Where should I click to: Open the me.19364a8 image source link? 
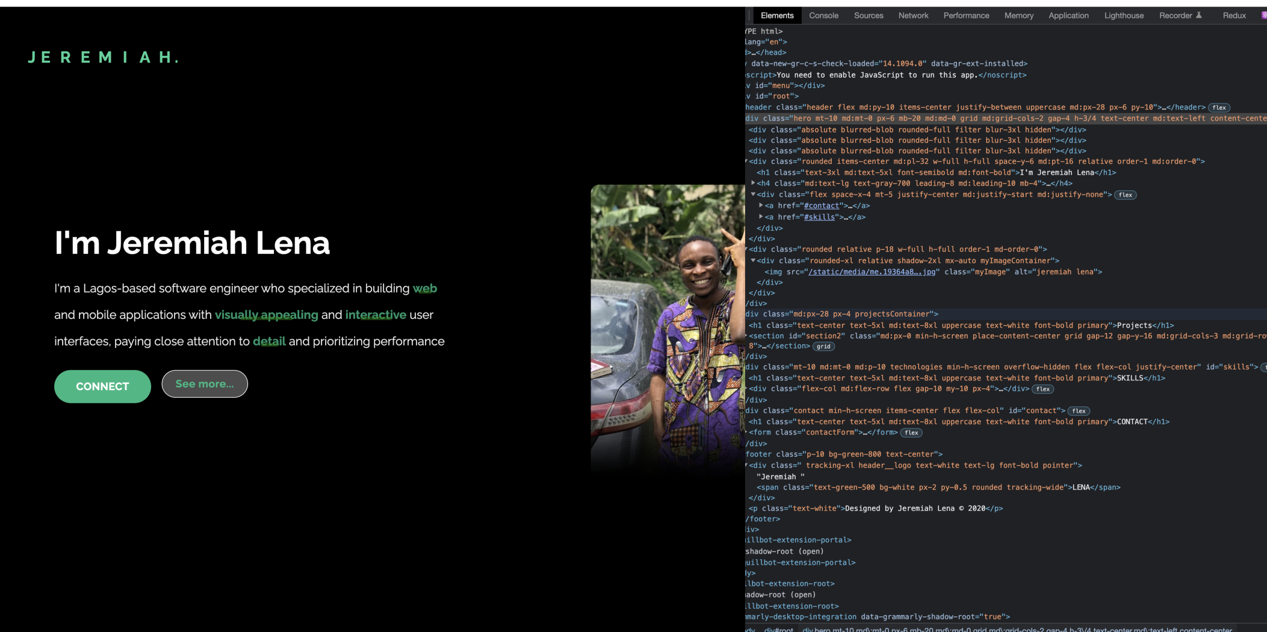click(x=872, y=272)
